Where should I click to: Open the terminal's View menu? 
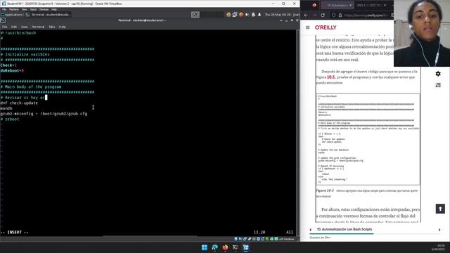25,27
